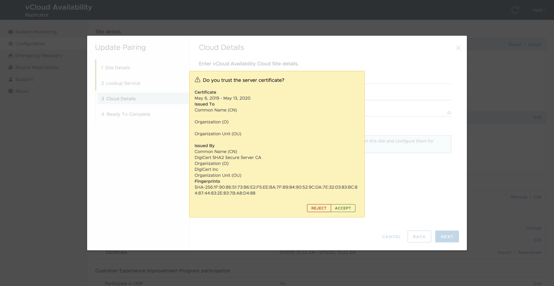This screenshot has height=286, width=554.
Task: Click the System Monitoring dashboard icon
Action: [11, 32]
